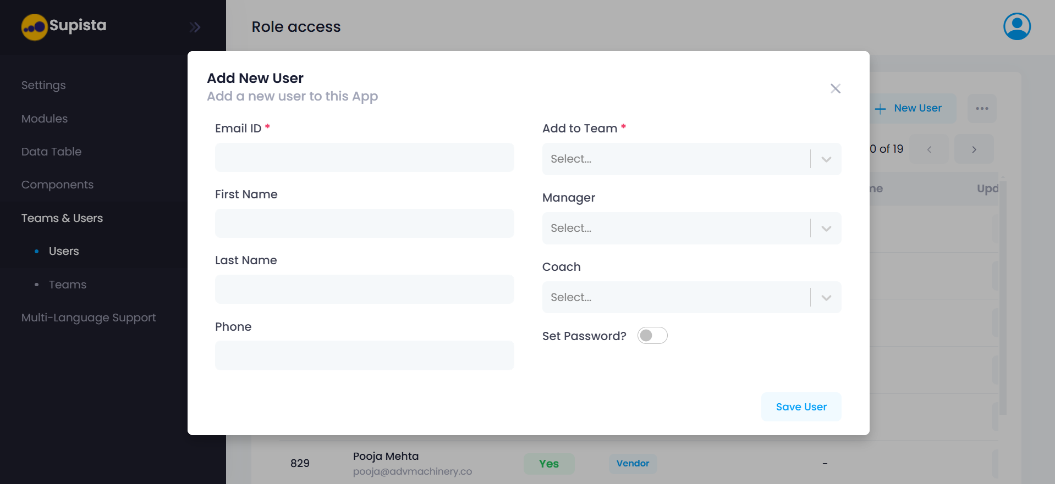Open the ellipsis more-options menu
This screenshot has height=484, width=1055.
[x=982, y=108]
